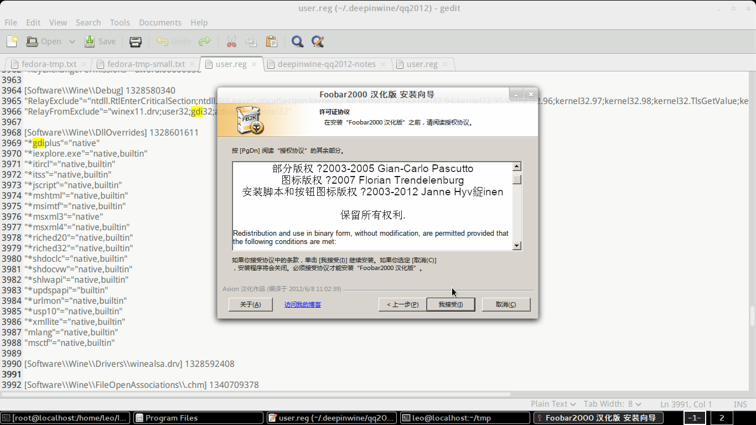Switch to workspace -1- in pager

pos(695,418)
